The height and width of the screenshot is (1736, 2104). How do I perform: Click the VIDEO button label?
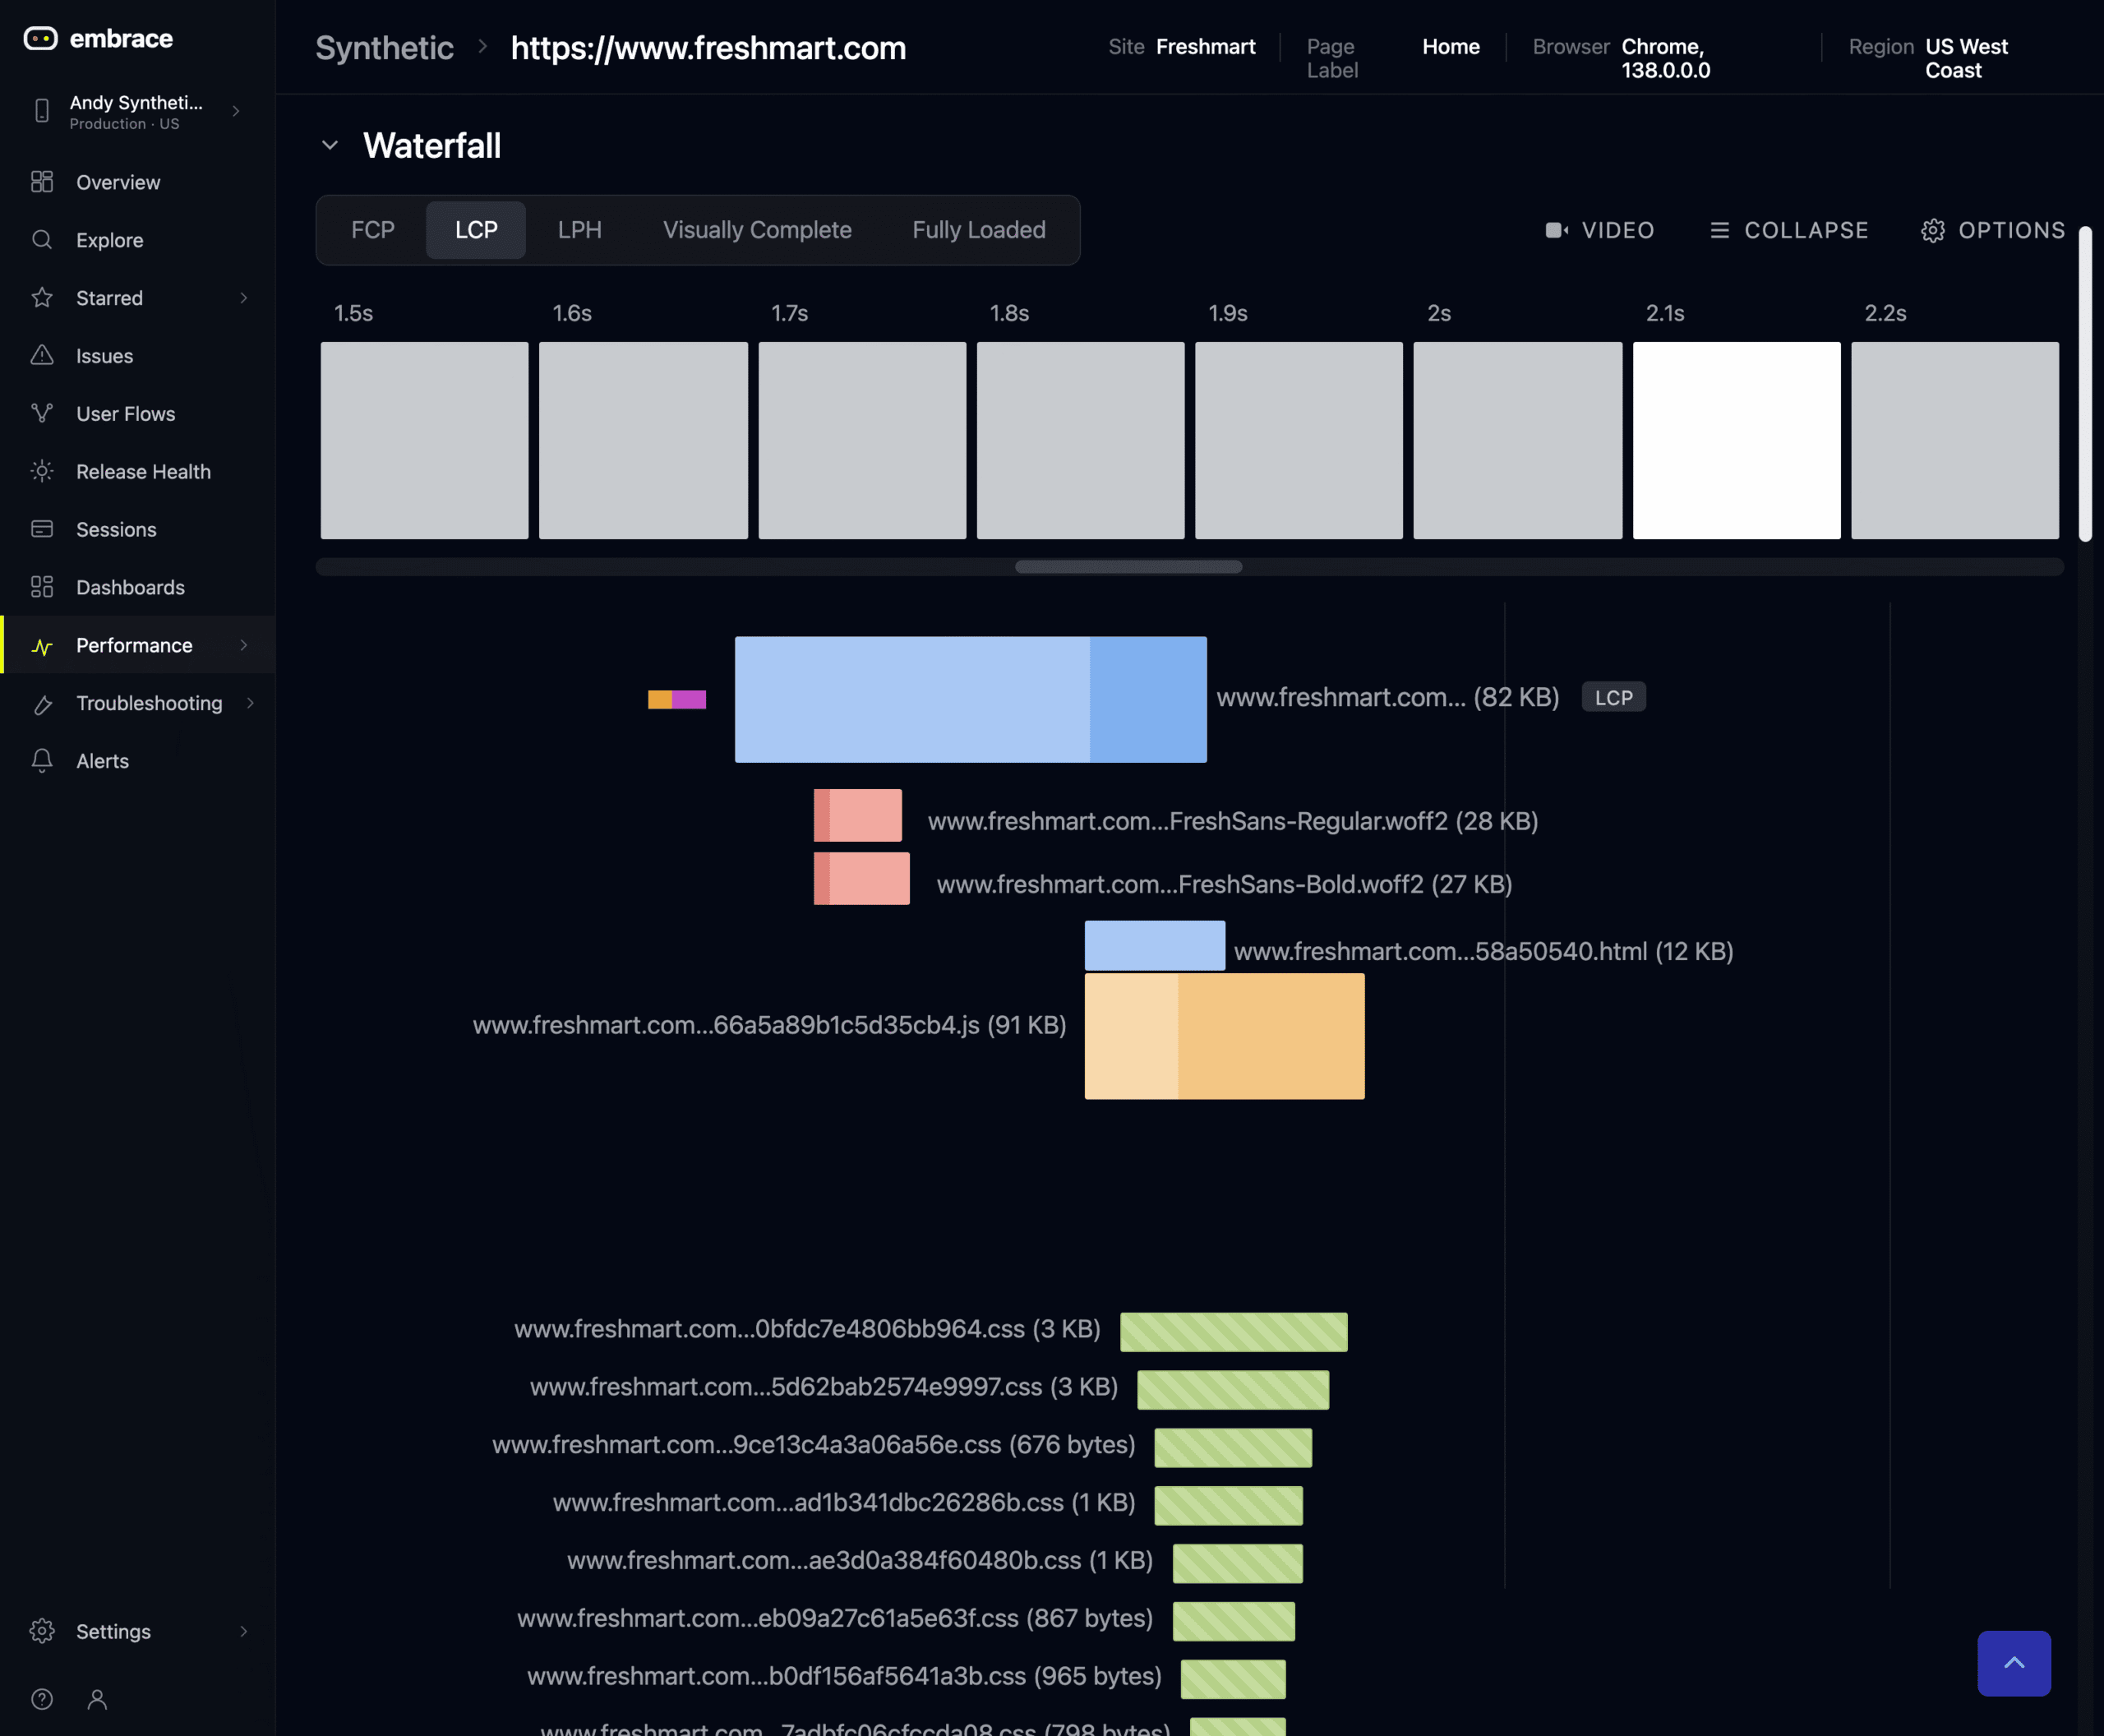pyautogui.click(x=1618, y=231)
